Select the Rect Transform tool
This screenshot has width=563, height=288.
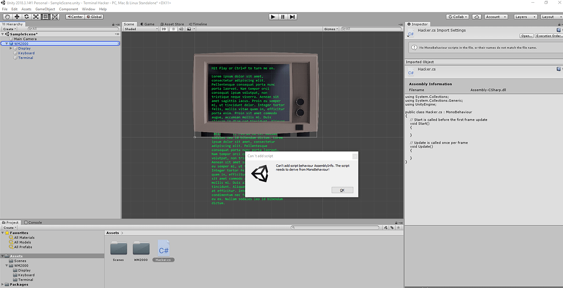click(45, 17)
